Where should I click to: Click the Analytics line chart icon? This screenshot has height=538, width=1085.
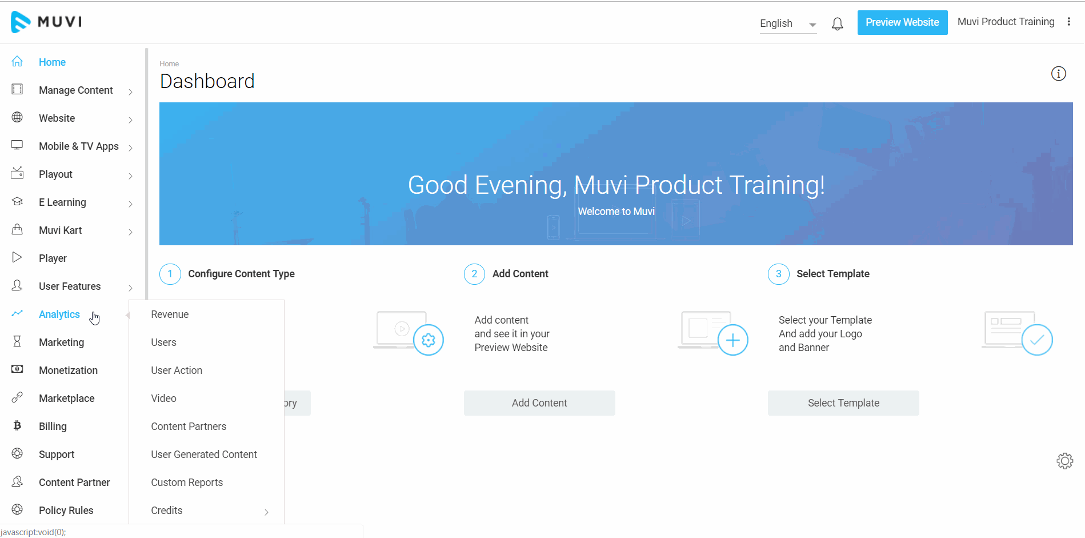17,313
